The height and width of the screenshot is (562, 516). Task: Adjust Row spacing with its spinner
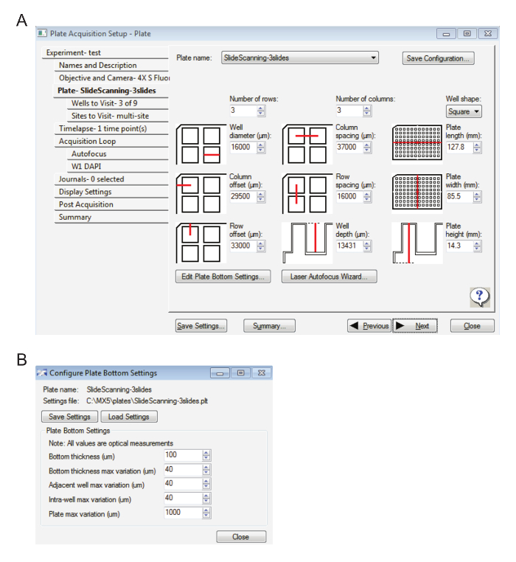(x=367, y=196)
